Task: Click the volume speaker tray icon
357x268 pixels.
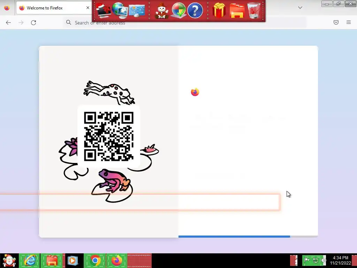Action: (323, 260)
